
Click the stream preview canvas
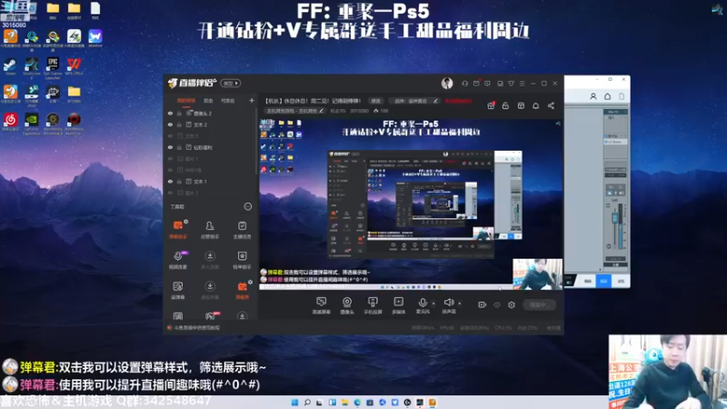411,204
